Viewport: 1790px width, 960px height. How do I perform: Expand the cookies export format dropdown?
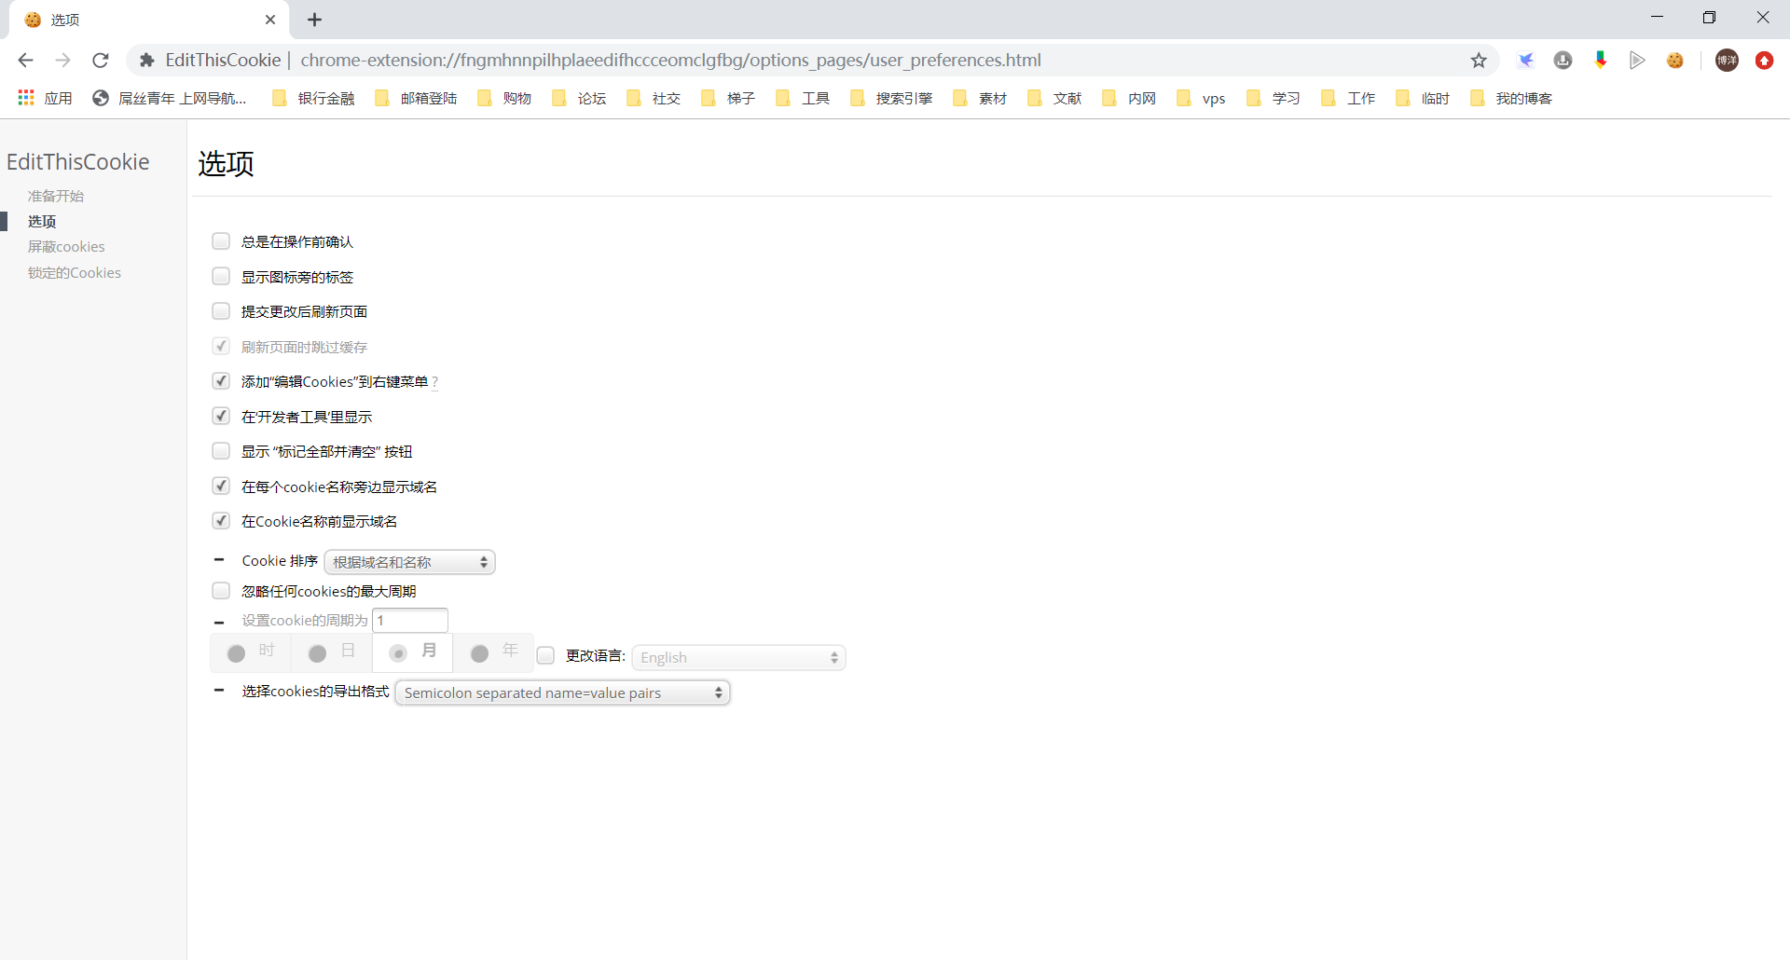click(x=562, y=693)
